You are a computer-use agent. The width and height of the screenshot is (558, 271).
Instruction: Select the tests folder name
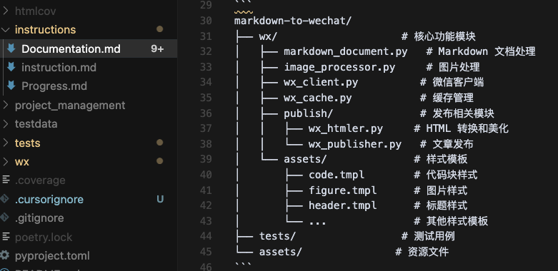[27, 143]
